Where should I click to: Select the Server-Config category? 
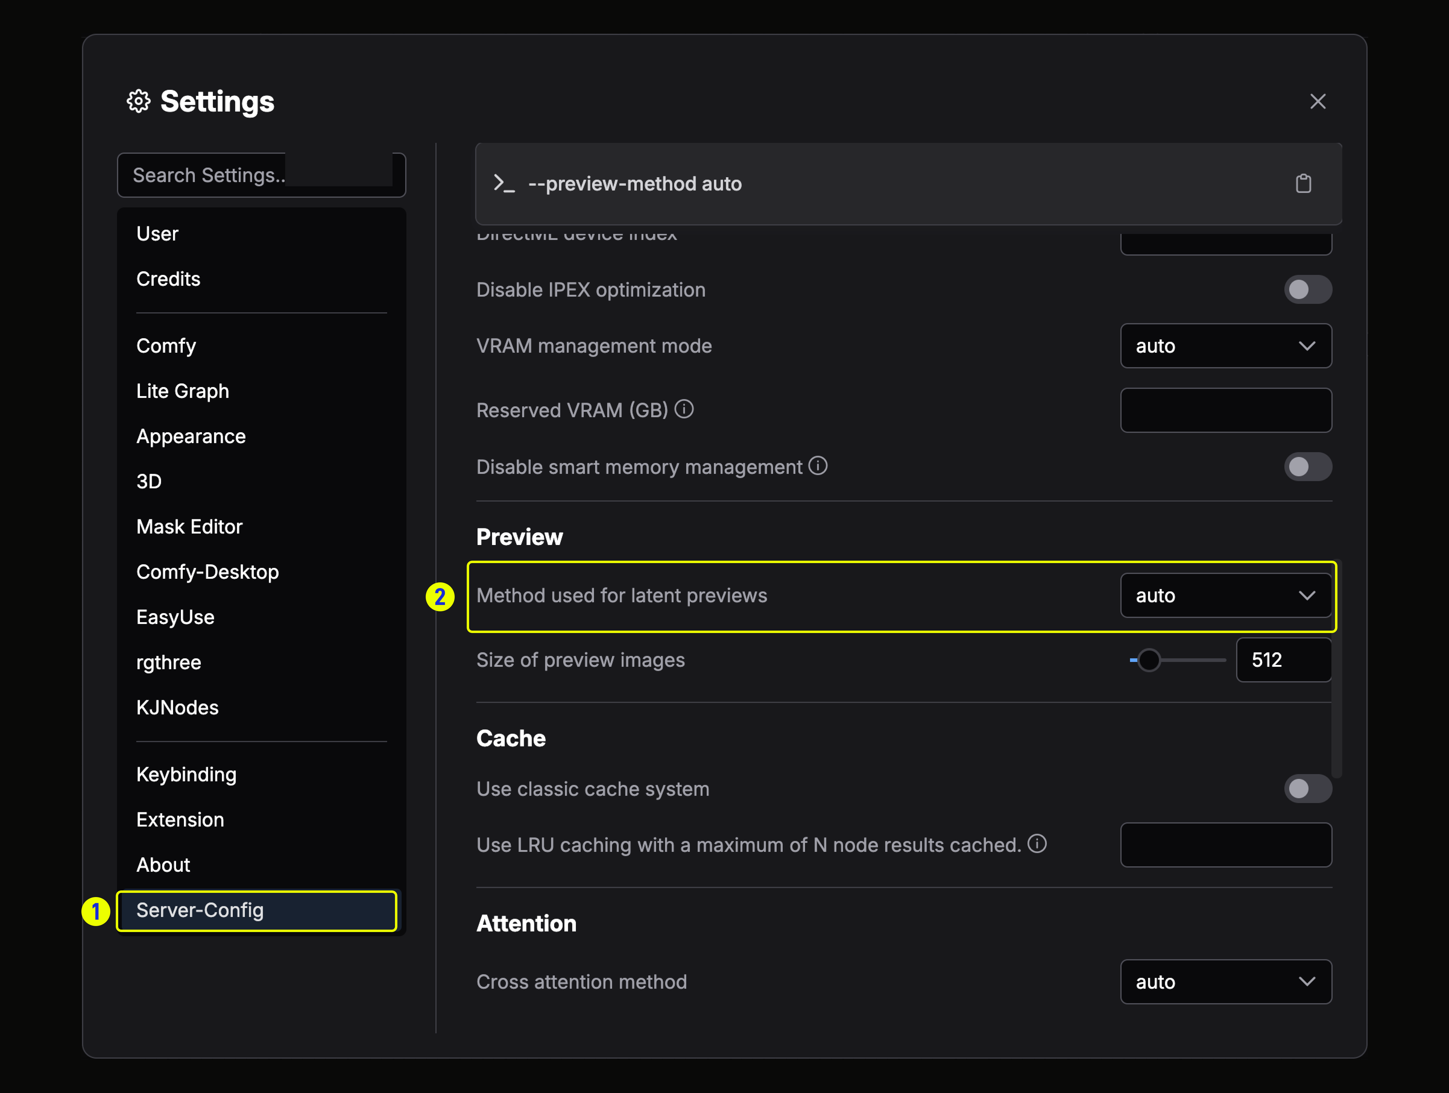pyautogui.click(x=200, y=910)
